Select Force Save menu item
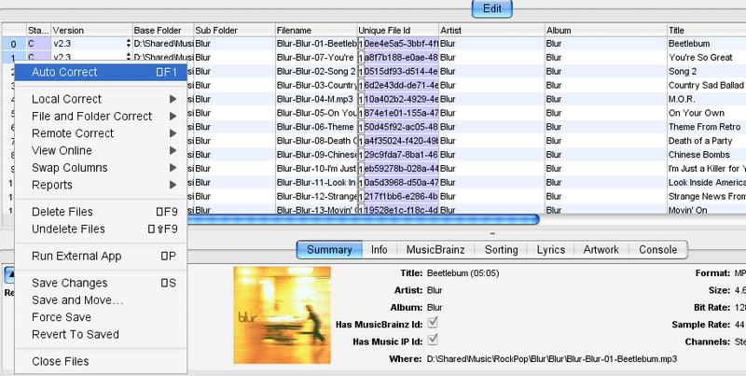This screenshot has height=376, width=746. pos(101,317)
